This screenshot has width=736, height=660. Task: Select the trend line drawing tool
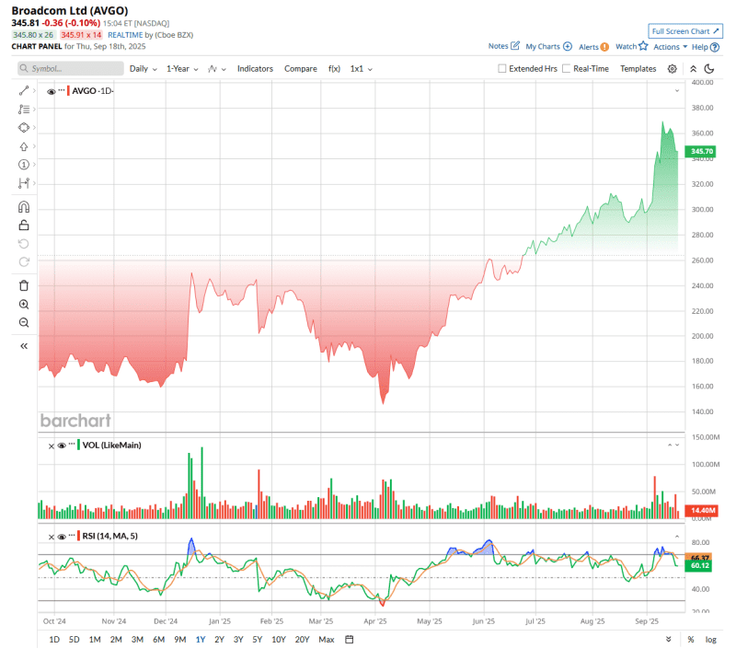tap(24, 90)
